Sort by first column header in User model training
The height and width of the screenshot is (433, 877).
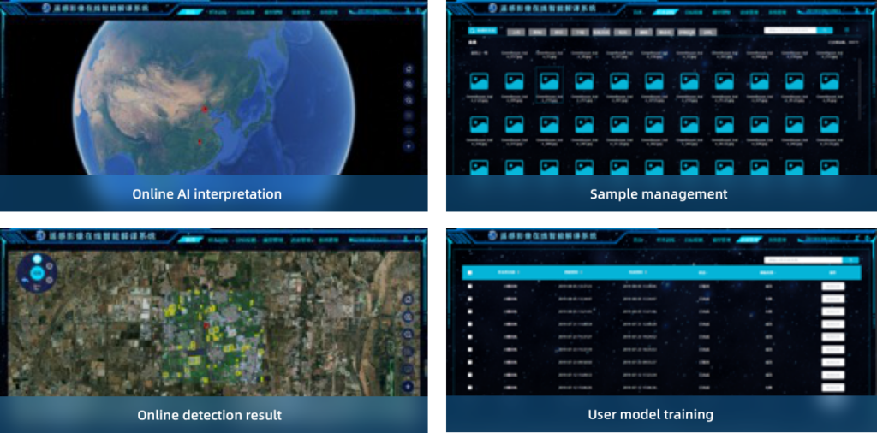click(508, 273)
